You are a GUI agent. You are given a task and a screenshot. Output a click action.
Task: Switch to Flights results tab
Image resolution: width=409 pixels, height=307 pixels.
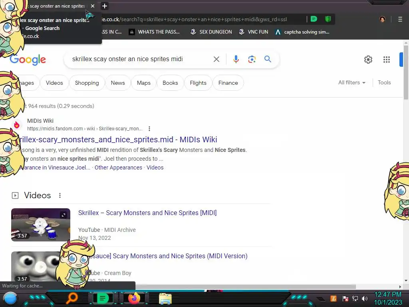pyautogui.click(x=198, y=83)
